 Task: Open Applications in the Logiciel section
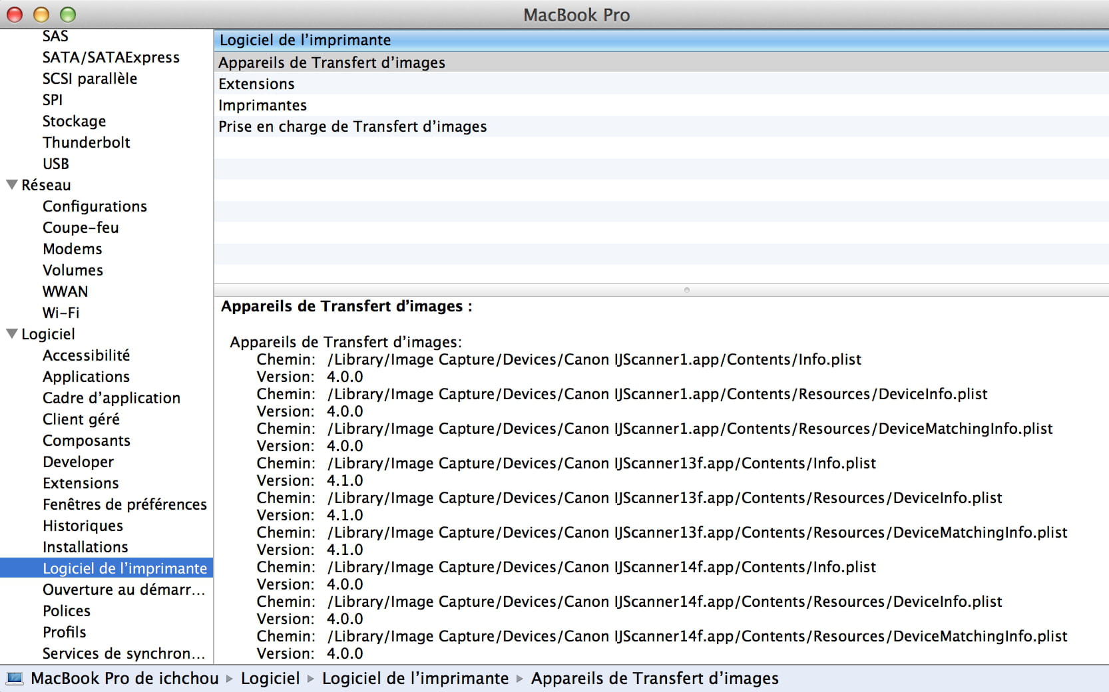coord(86,377)
